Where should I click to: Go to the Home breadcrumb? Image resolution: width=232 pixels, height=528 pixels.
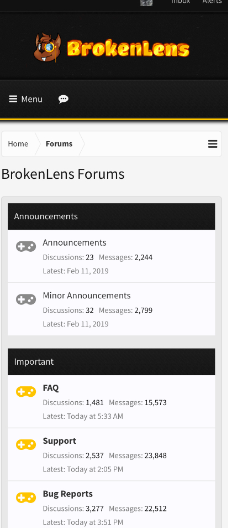coord(18,144)
